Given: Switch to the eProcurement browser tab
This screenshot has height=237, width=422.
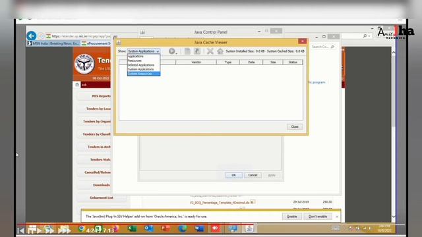Looking at the screenshot, I should click(x=96, y=43).
